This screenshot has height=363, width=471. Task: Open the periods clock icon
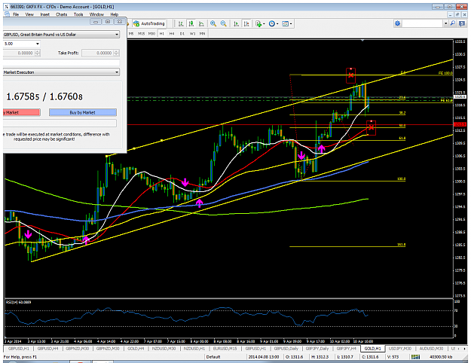272,23
